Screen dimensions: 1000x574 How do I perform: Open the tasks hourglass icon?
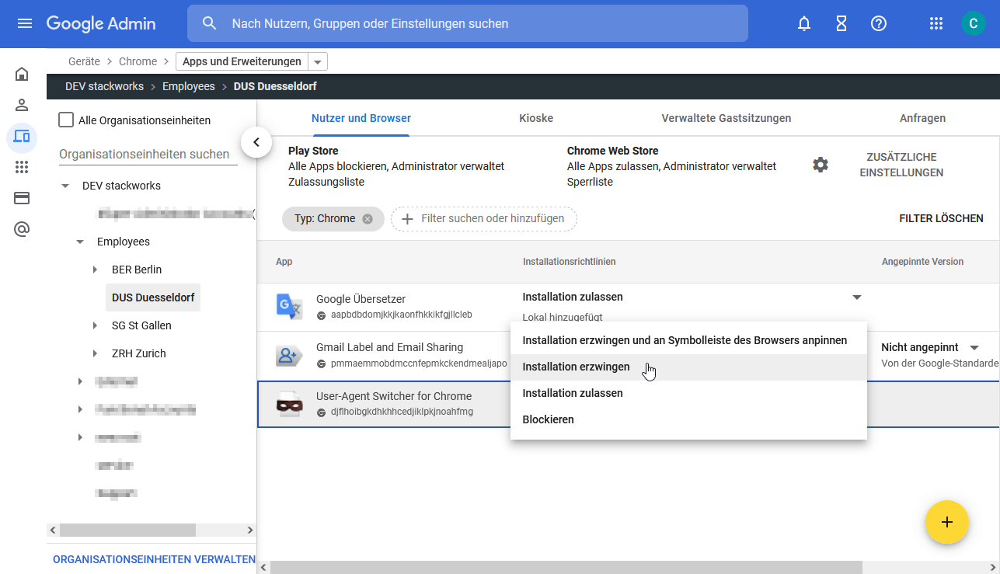pos(841,23)
